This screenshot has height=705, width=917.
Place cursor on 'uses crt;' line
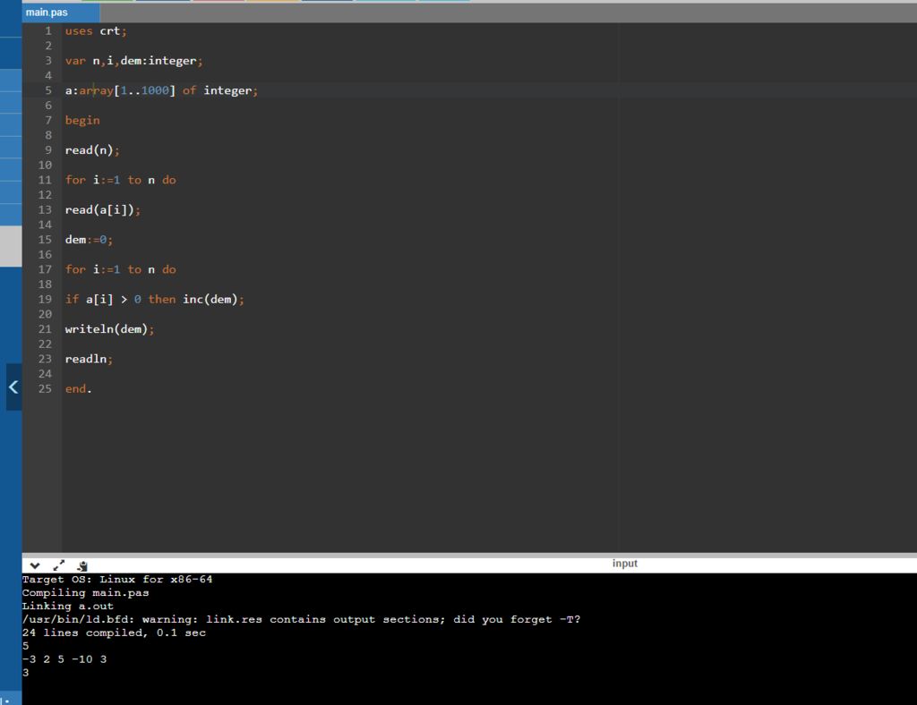point(96,31)
